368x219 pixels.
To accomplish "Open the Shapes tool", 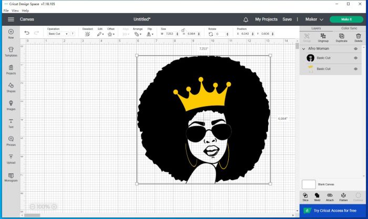I will pyautogui.click(x=11, y=88).
